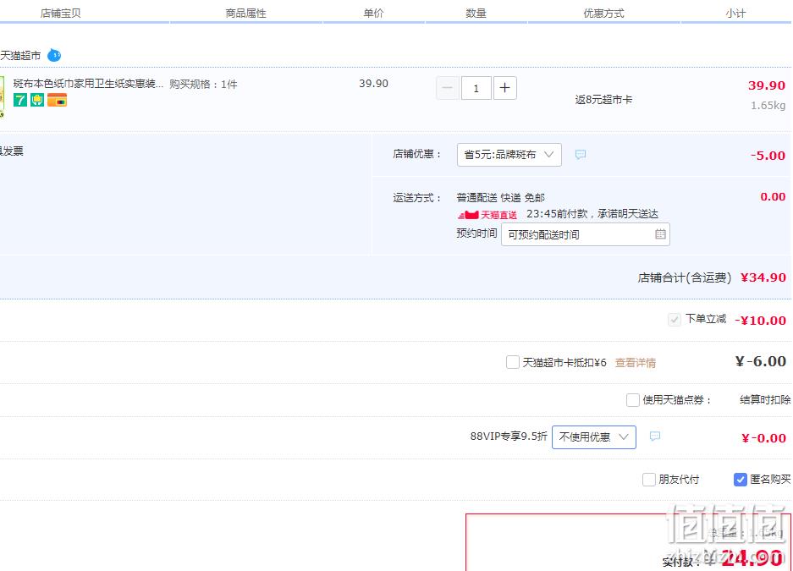Click the green 7-day return badge icon

(x=20, y=100)
